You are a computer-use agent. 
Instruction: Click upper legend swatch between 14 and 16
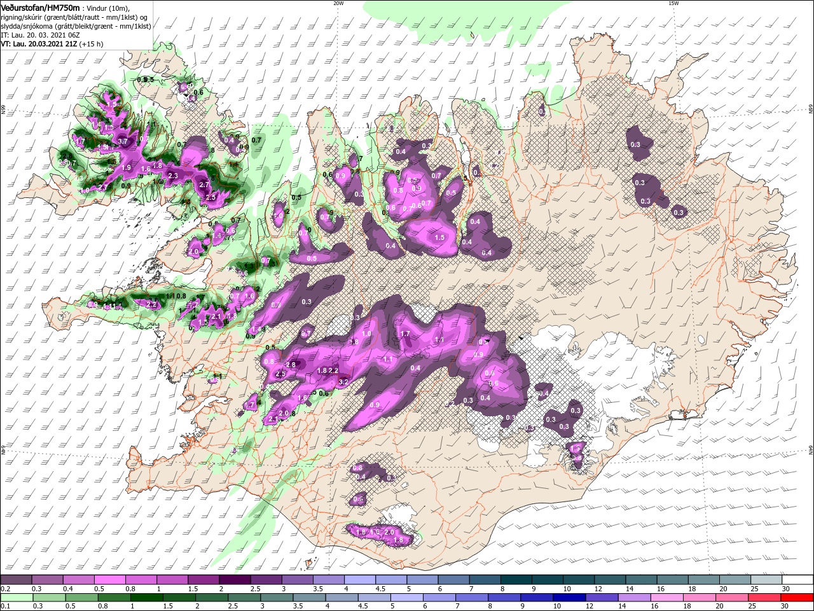640,580
